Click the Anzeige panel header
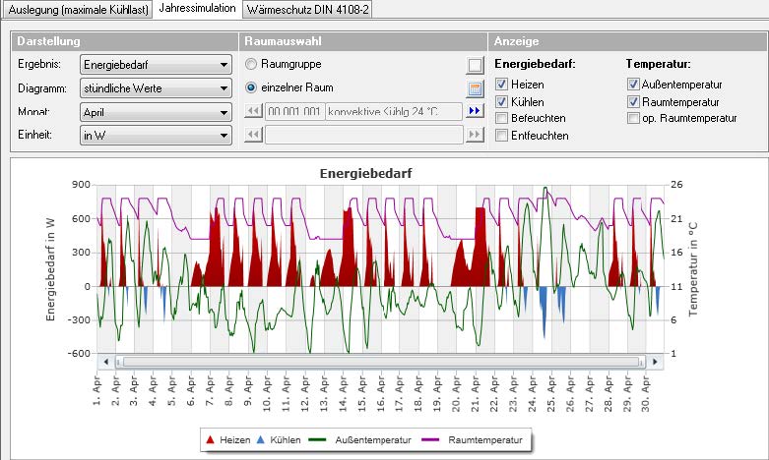Viewport: 769px width, 460px height. pyautogui.click(x=629, y=41)
